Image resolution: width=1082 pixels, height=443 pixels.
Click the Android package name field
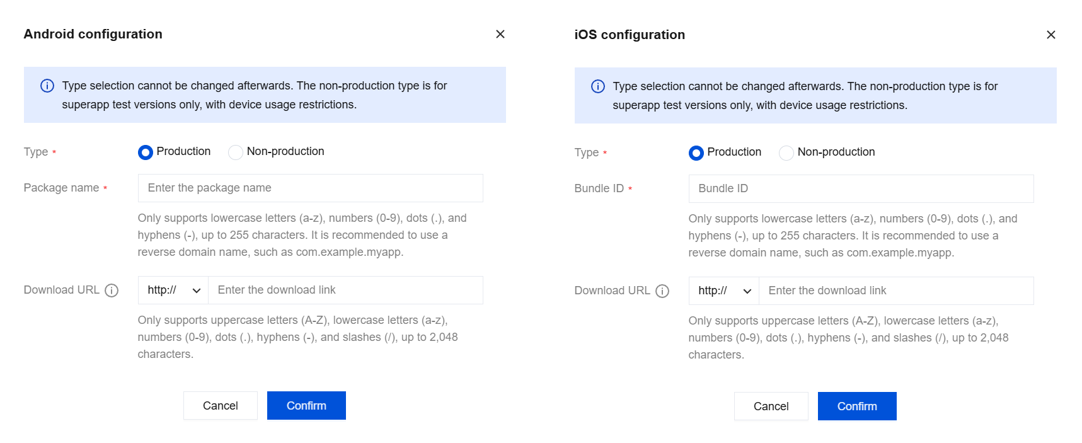(310, 188)
